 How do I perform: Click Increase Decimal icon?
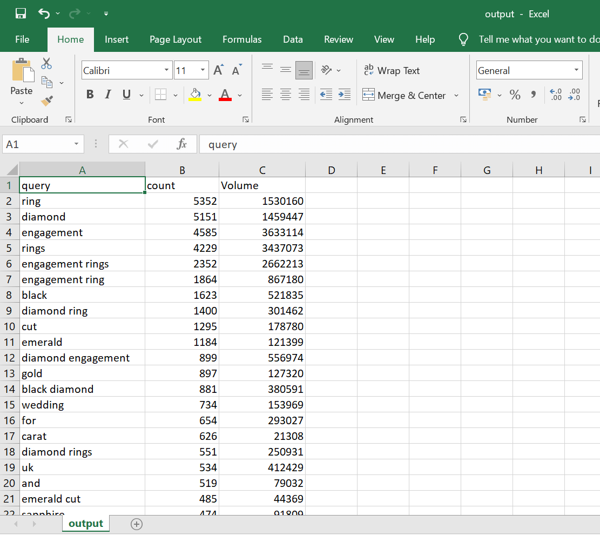[556, 95]
